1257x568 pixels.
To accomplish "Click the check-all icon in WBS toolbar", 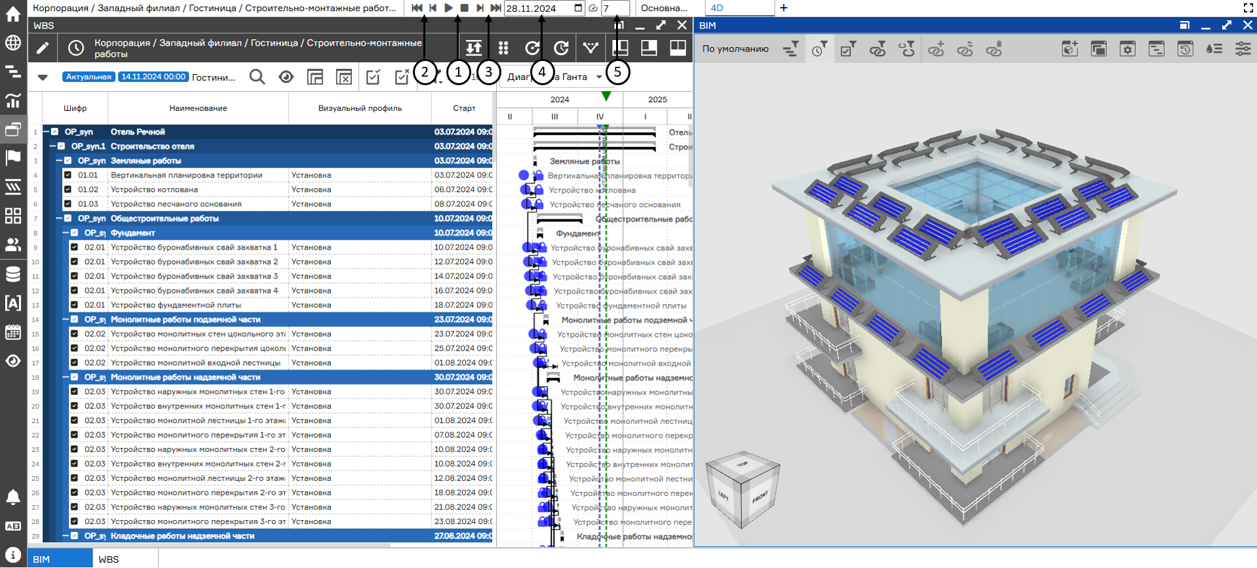I will click(373, 77).
